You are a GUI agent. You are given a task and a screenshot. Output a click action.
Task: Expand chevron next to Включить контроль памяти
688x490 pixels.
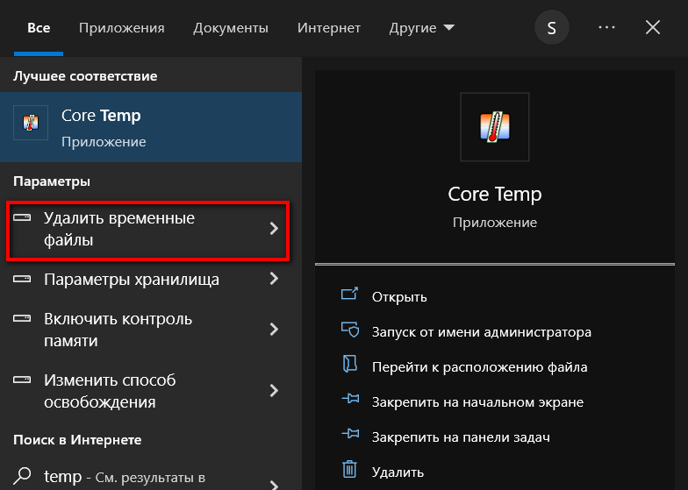click(x=274, y=330)
